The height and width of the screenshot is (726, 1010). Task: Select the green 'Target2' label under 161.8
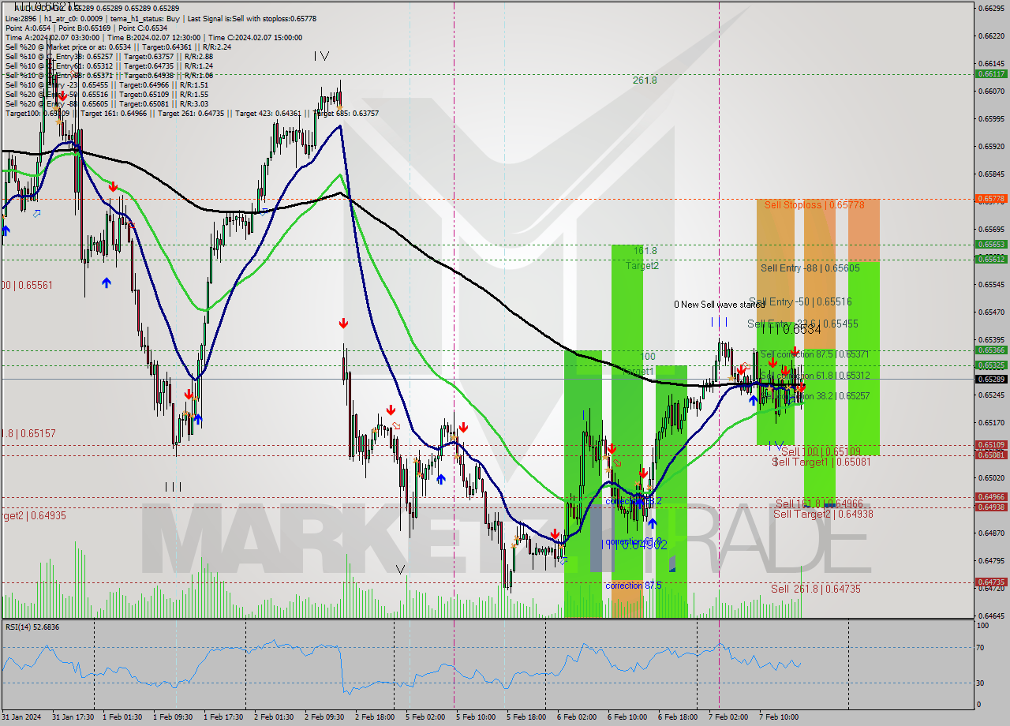[642, 266]
